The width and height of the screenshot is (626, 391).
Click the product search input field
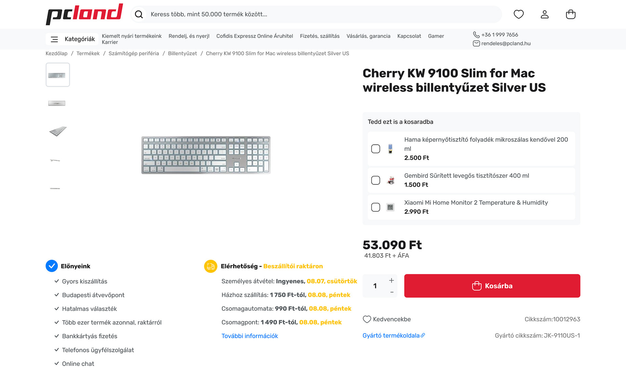[x=321, y=14]
